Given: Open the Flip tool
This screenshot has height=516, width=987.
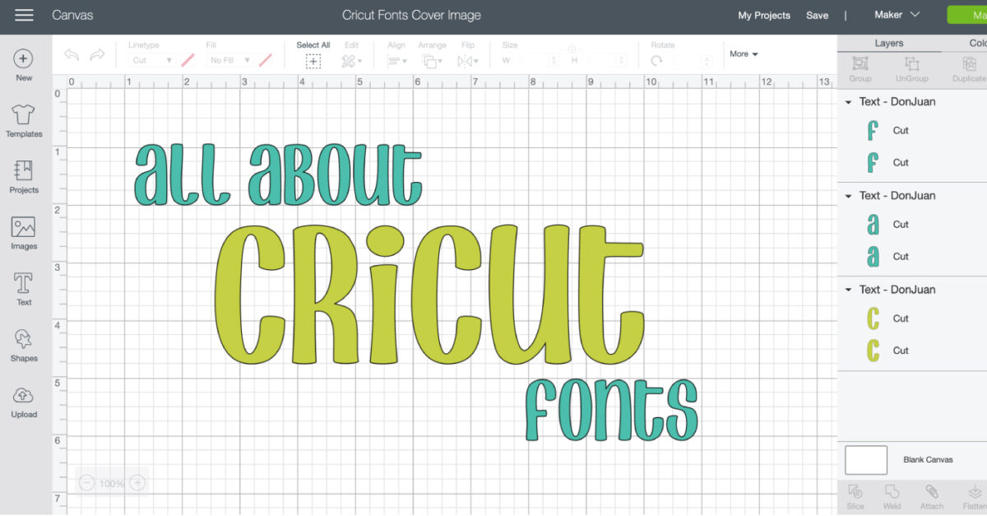Looking at the screenshot, I should [468, 61].
